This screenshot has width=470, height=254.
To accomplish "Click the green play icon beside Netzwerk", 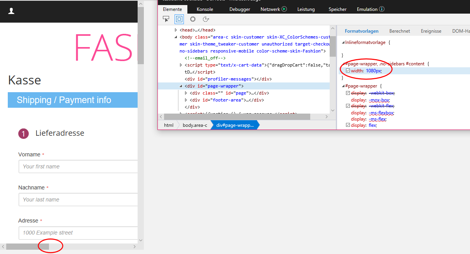I will tap(284, 9).
